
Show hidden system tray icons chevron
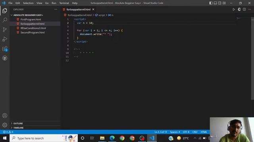[195, 138]
